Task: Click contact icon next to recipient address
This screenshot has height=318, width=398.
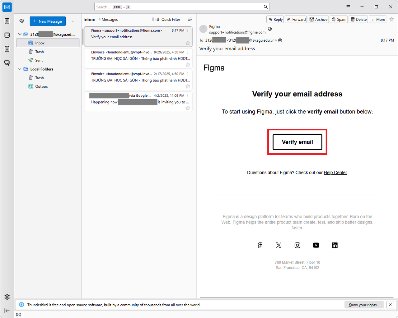Action: coord(280,40)
